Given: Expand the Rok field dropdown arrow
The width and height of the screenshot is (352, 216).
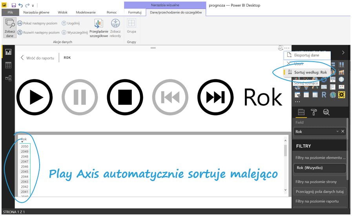Looking at the screenshot, I should click(x=337, y=132).
